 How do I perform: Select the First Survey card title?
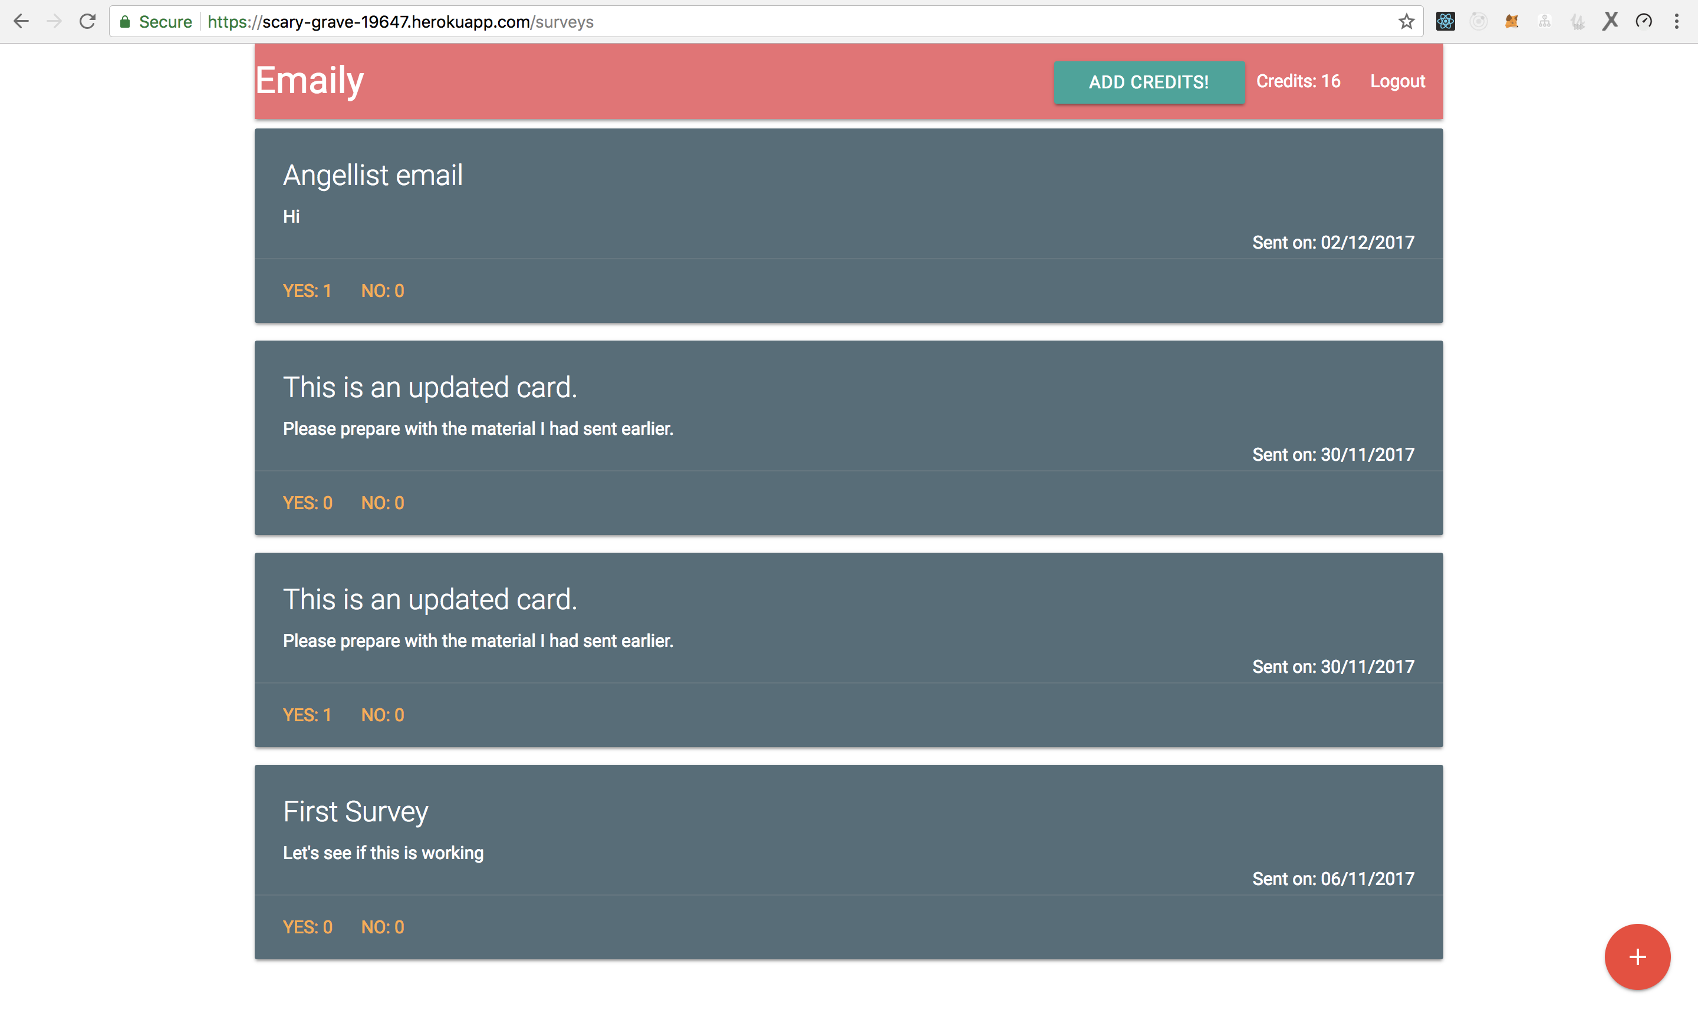click(355, 811)
